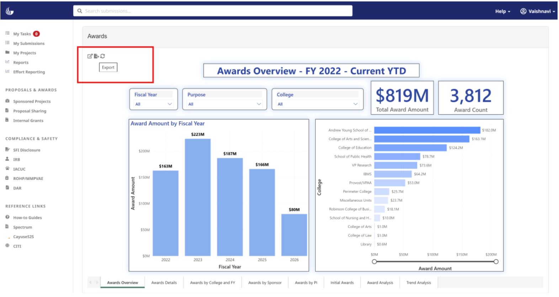Click the Export report icon
Screen dimensions: 559x297
coord(96,56)
